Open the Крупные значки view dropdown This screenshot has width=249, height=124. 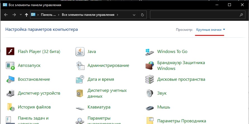click(x=211, y=29)
